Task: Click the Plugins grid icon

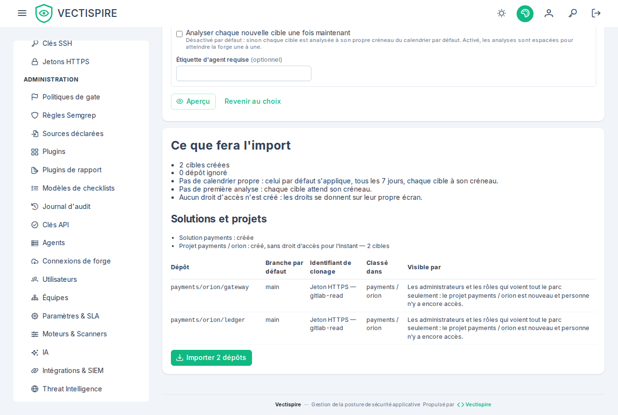Action: coord(35,152)
